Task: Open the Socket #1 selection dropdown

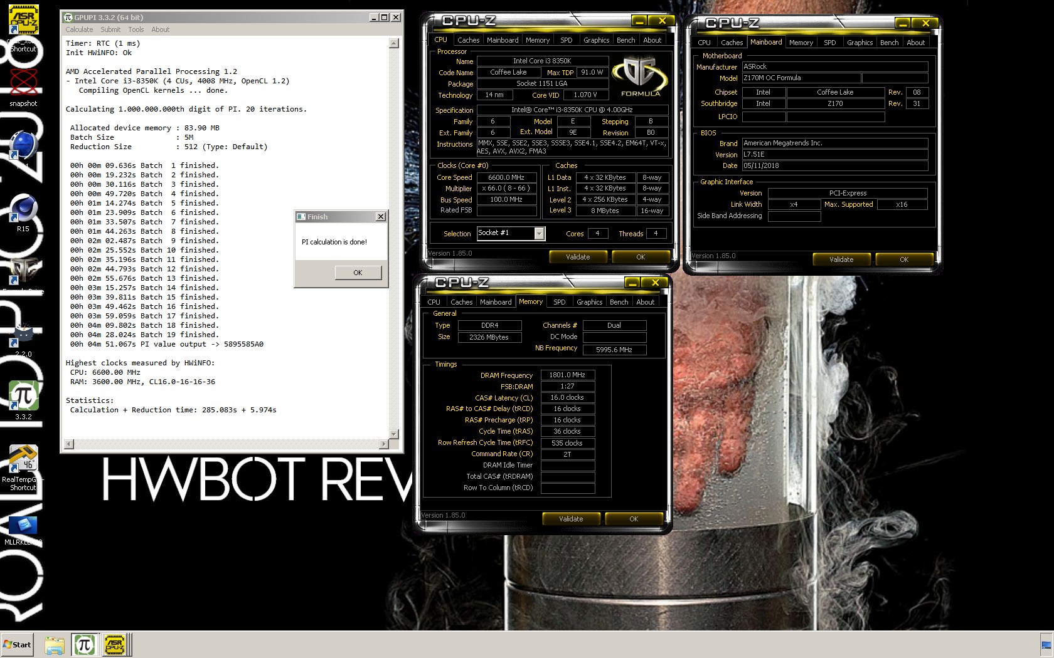Action: pyautogui.click(x=539, y=233)
